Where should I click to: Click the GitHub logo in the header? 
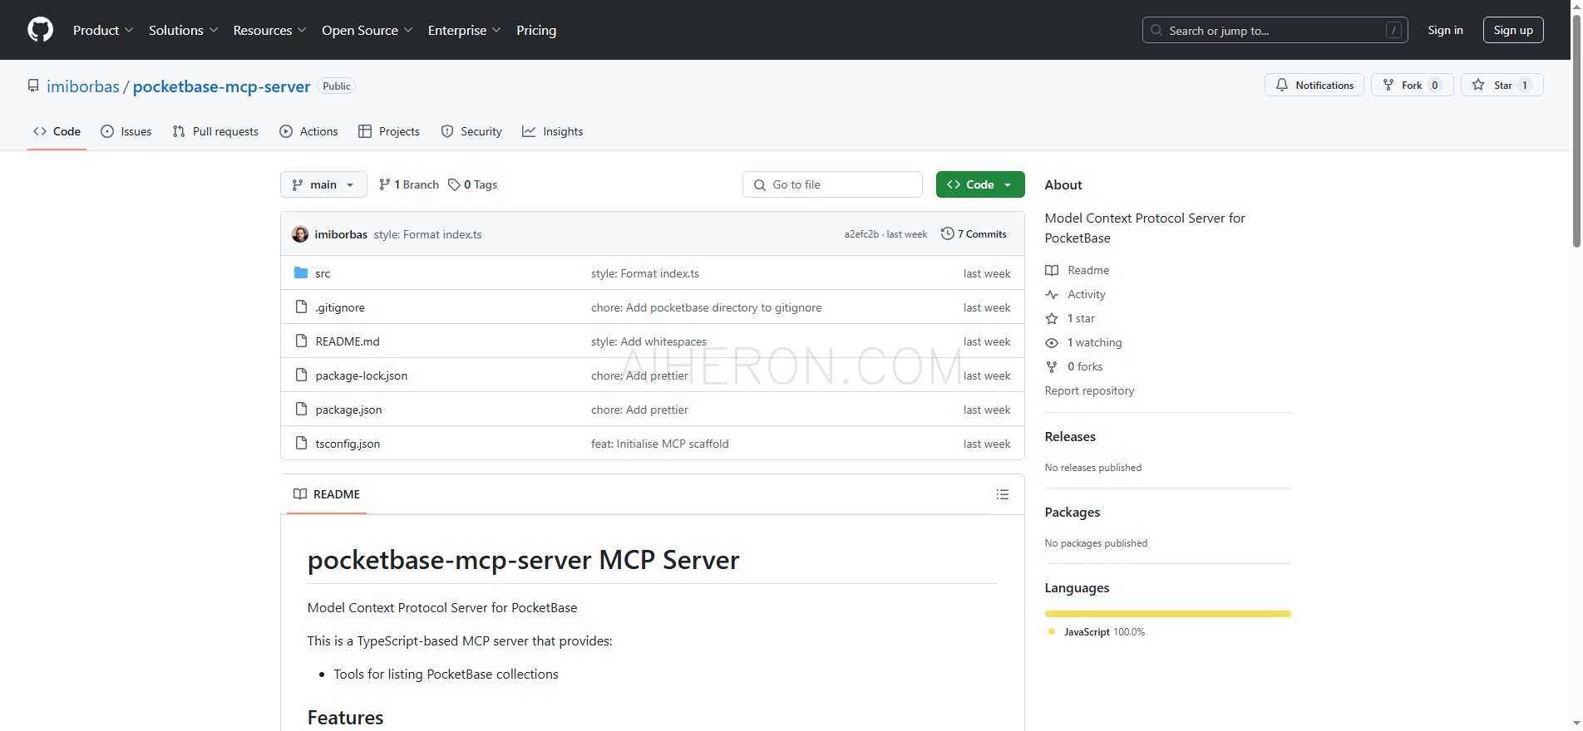[x=40, y=30]
